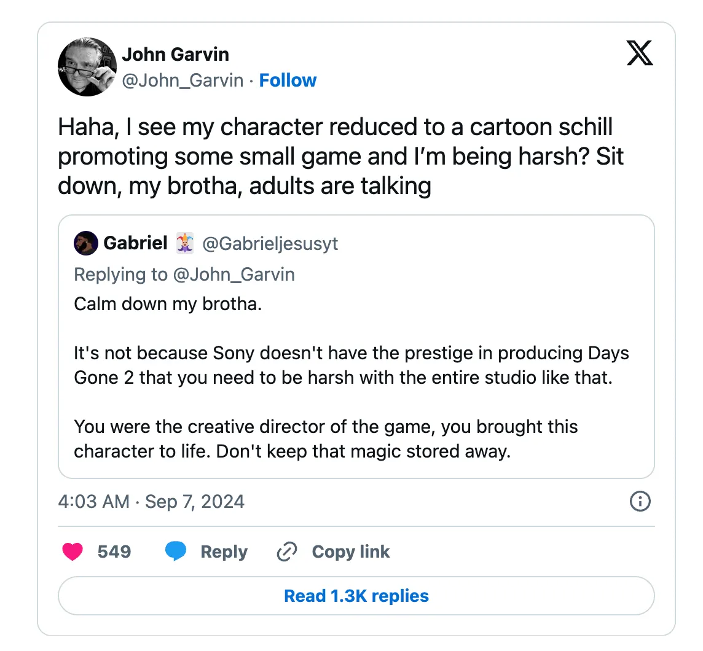Open Gabriel's name in quoted tweet
Image resolution: width=703 pixels, height=651 pixels.
pos(135,243)
